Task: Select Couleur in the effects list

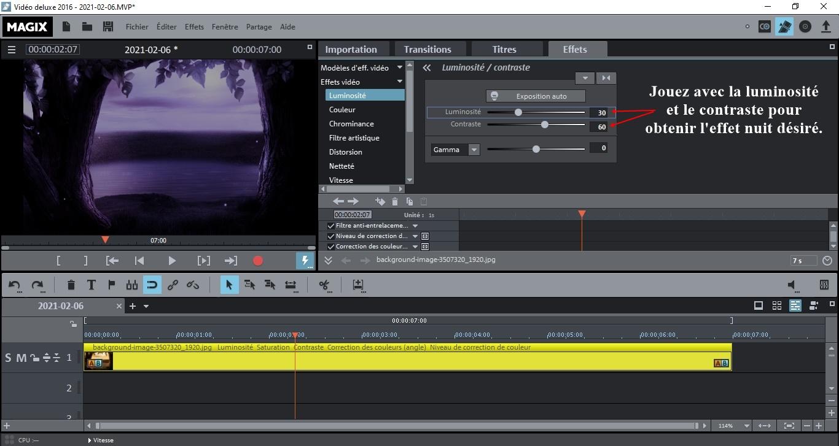Action: coord(342,110)
